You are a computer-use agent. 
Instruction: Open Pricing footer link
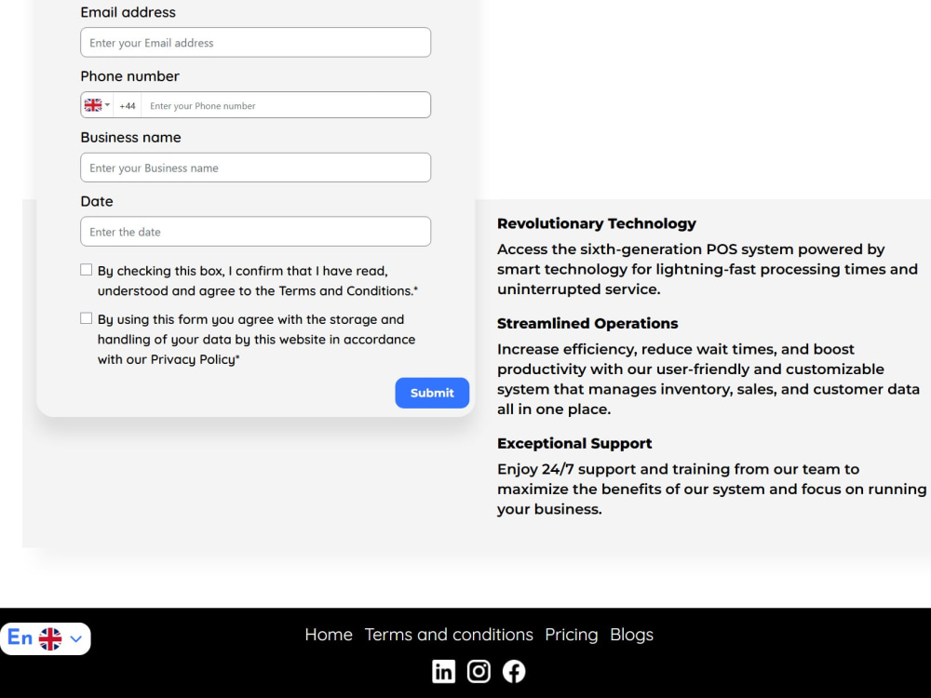pyautogui.click(x=572, y=635)
